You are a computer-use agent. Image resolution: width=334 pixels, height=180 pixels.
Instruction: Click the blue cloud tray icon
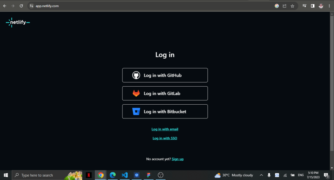point(277,175)
